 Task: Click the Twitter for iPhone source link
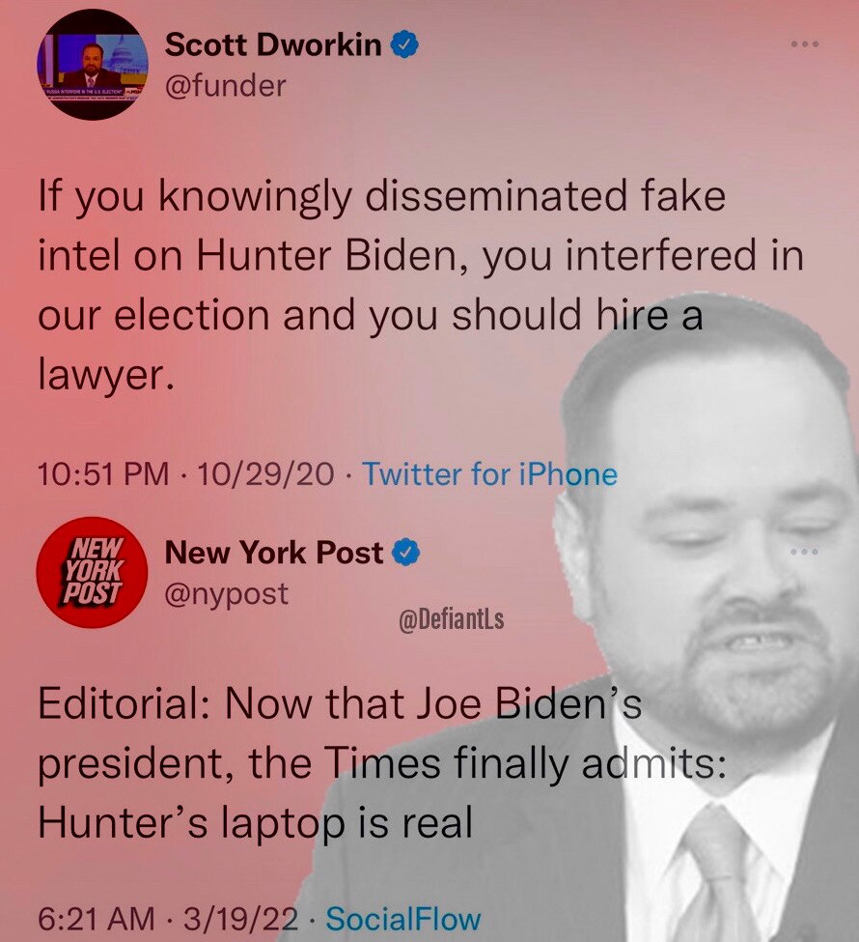(x=489, y=474)
